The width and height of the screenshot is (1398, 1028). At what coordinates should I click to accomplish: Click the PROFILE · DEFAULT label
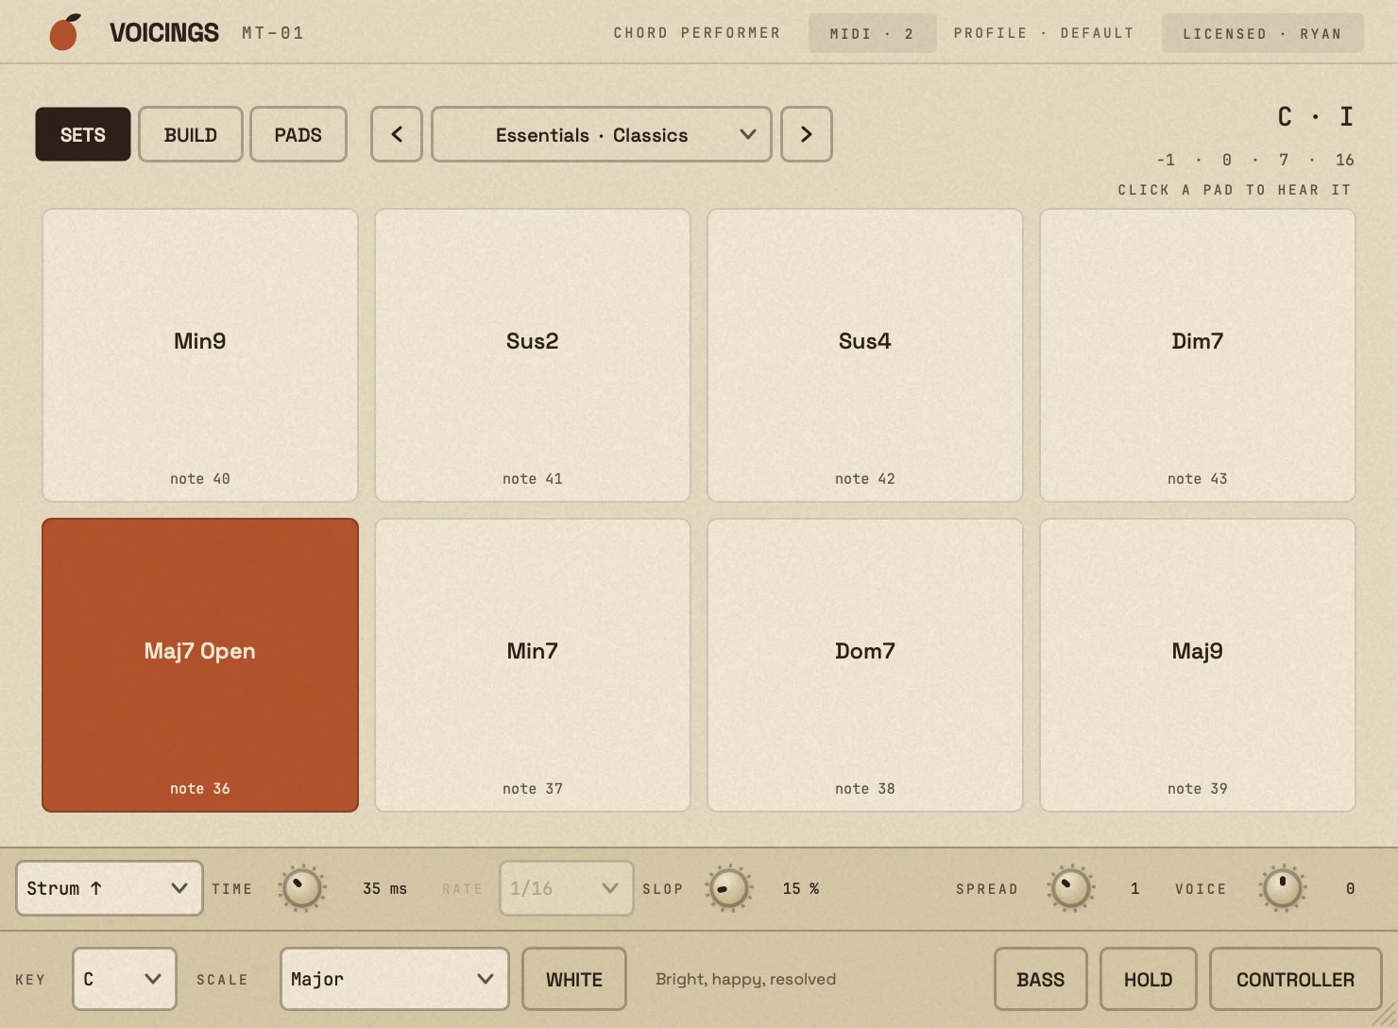(1044, 33)
